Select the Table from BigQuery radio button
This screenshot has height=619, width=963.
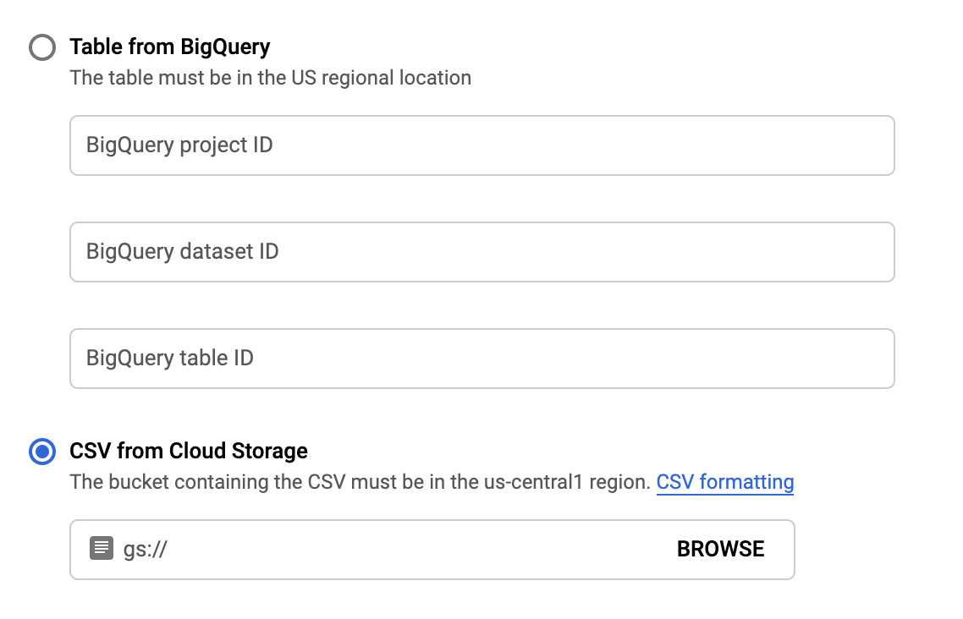tap(41, 47)
